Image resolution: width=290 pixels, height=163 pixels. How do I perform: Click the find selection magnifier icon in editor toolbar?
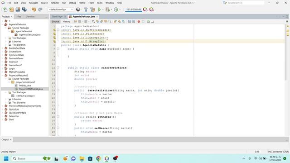[93, 22]
